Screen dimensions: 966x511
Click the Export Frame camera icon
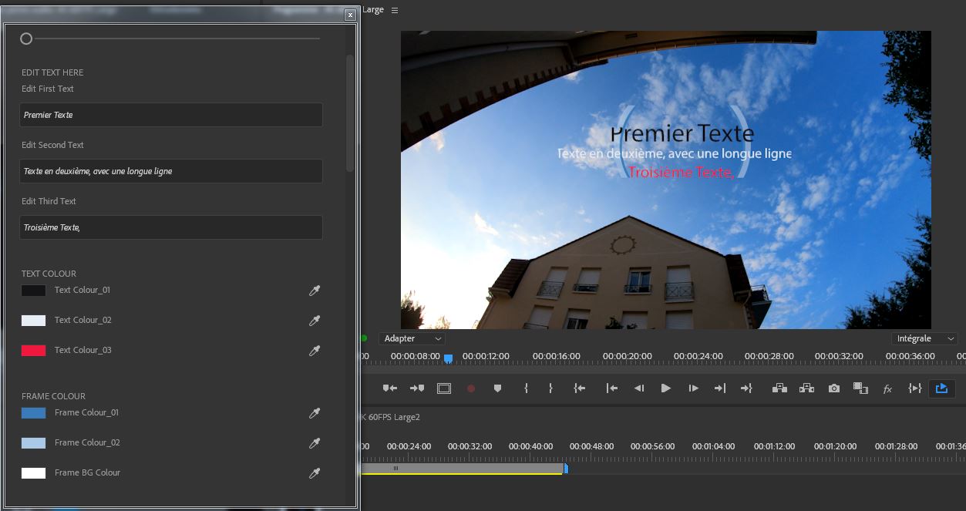coord(833,388)
